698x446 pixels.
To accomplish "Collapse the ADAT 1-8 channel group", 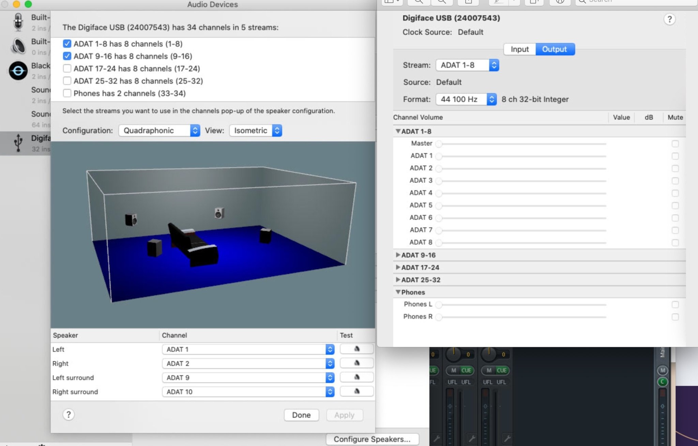I will [x=398, y=131].
